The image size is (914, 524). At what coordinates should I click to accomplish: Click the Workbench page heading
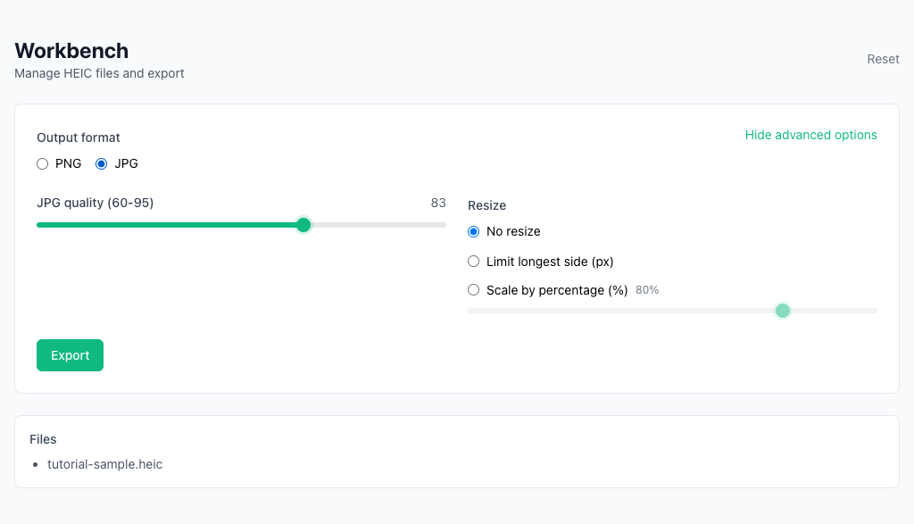click(71, 51)
